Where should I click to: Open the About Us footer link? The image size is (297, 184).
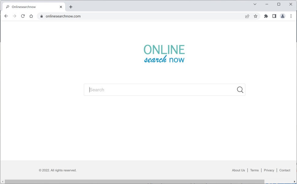pos(238,170)
